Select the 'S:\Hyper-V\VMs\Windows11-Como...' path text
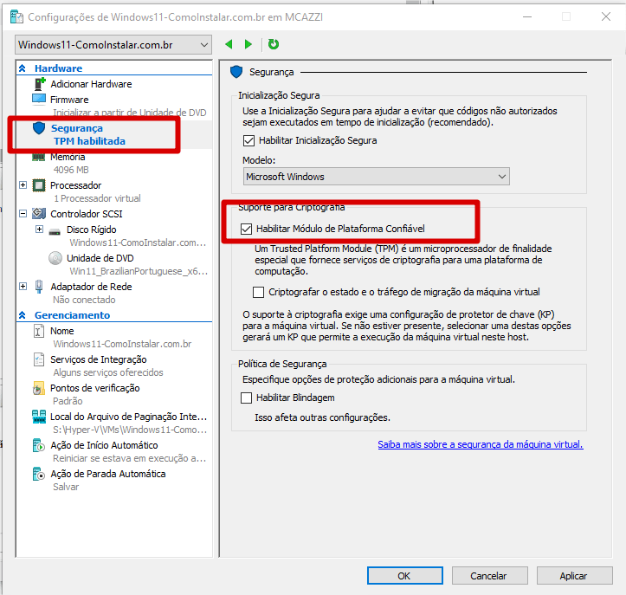The width and height of the screenshot is (626, 595). (x=130, y=430)
